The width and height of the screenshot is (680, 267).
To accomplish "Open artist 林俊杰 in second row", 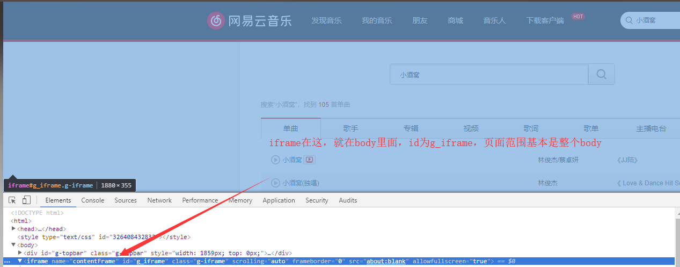I will (x=547, y=183).
